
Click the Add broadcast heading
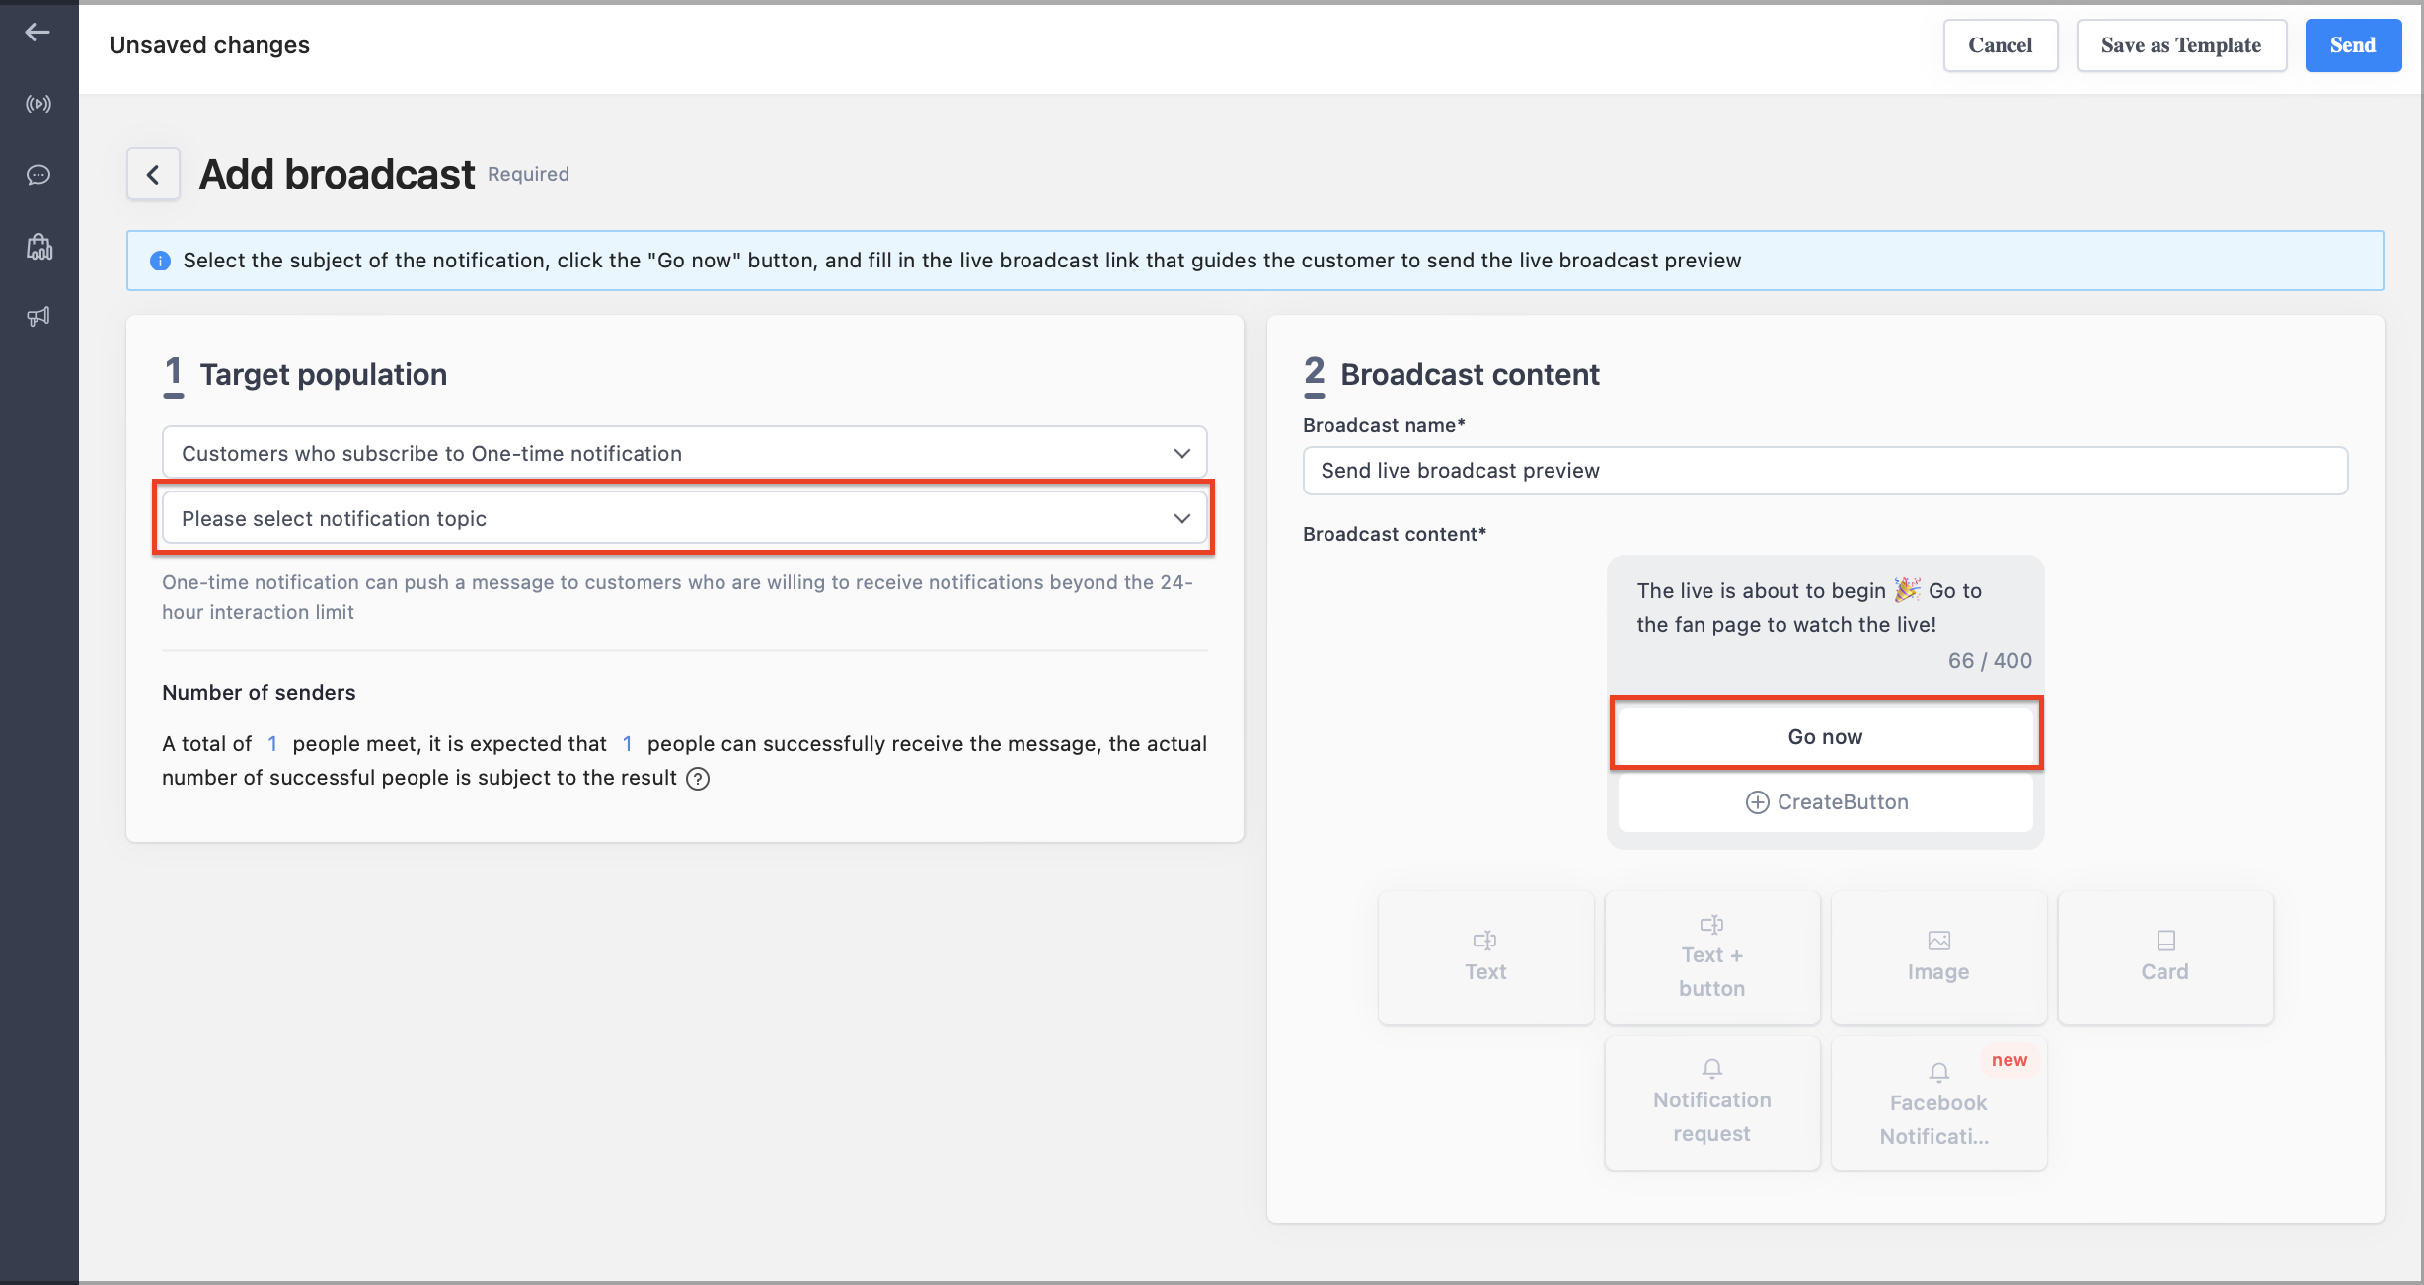click(338, 175)
